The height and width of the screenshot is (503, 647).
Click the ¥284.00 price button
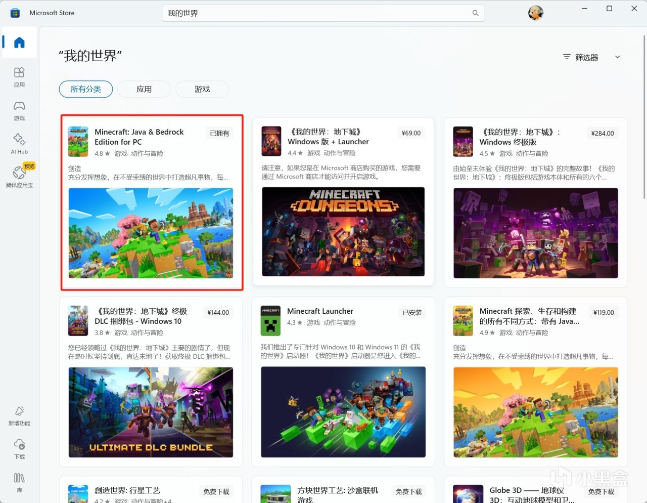603,133
